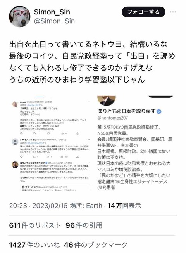Open Simon_Sin's dog profile avatar
This screenshot has height=253, width=186.
(x=19, y=16)
